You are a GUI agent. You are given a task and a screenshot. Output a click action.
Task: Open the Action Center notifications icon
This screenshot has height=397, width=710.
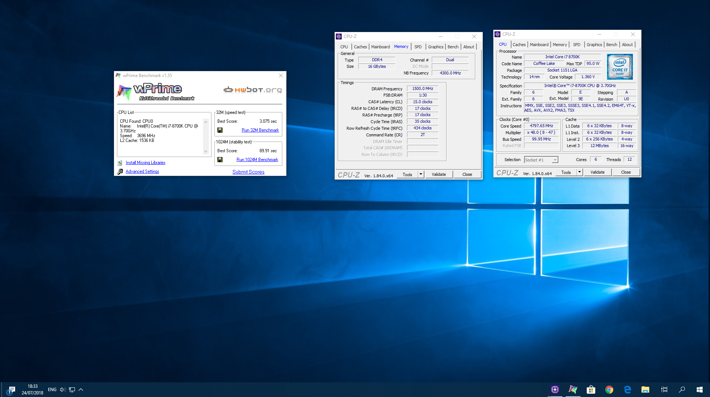tap(11, 390)
